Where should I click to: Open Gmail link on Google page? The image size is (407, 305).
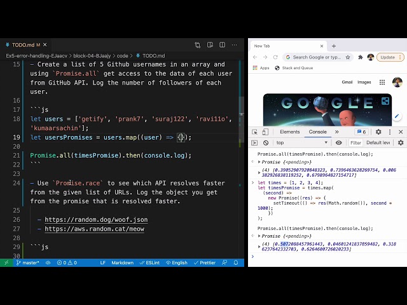click(x=347, y=82)
